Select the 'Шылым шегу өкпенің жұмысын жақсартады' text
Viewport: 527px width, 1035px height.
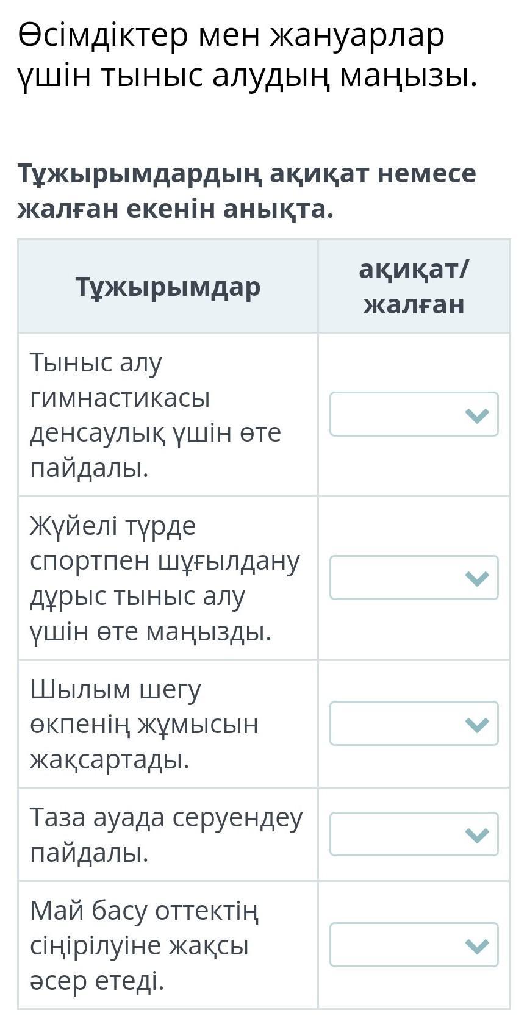click(144, 724)
